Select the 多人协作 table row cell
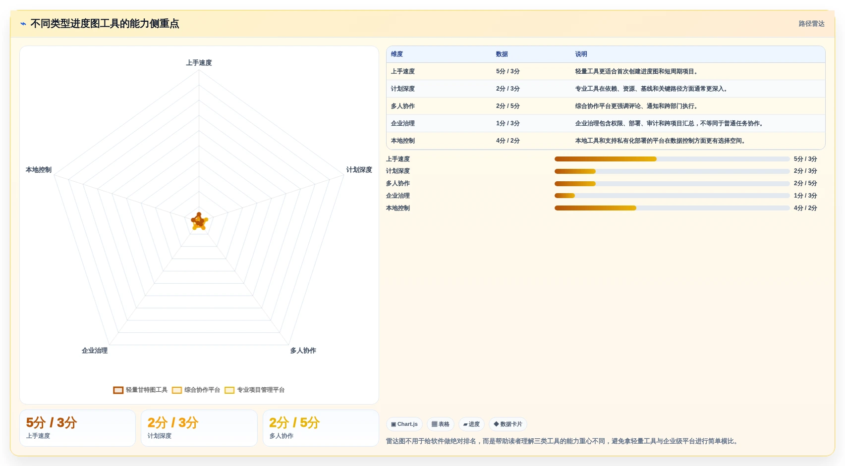The height and width of the screenshot is (466, 845). pos(403,106)
